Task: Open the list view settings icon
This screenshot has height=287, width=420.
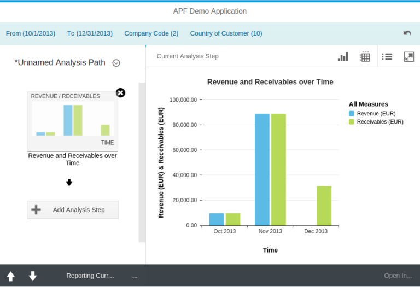Action: coord(387,57)
